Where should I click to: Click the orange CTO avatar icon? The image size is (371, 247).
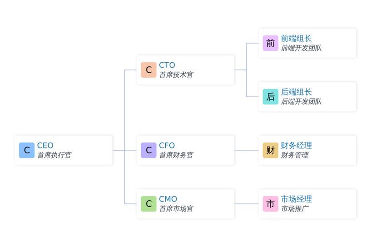pos(148,70)
